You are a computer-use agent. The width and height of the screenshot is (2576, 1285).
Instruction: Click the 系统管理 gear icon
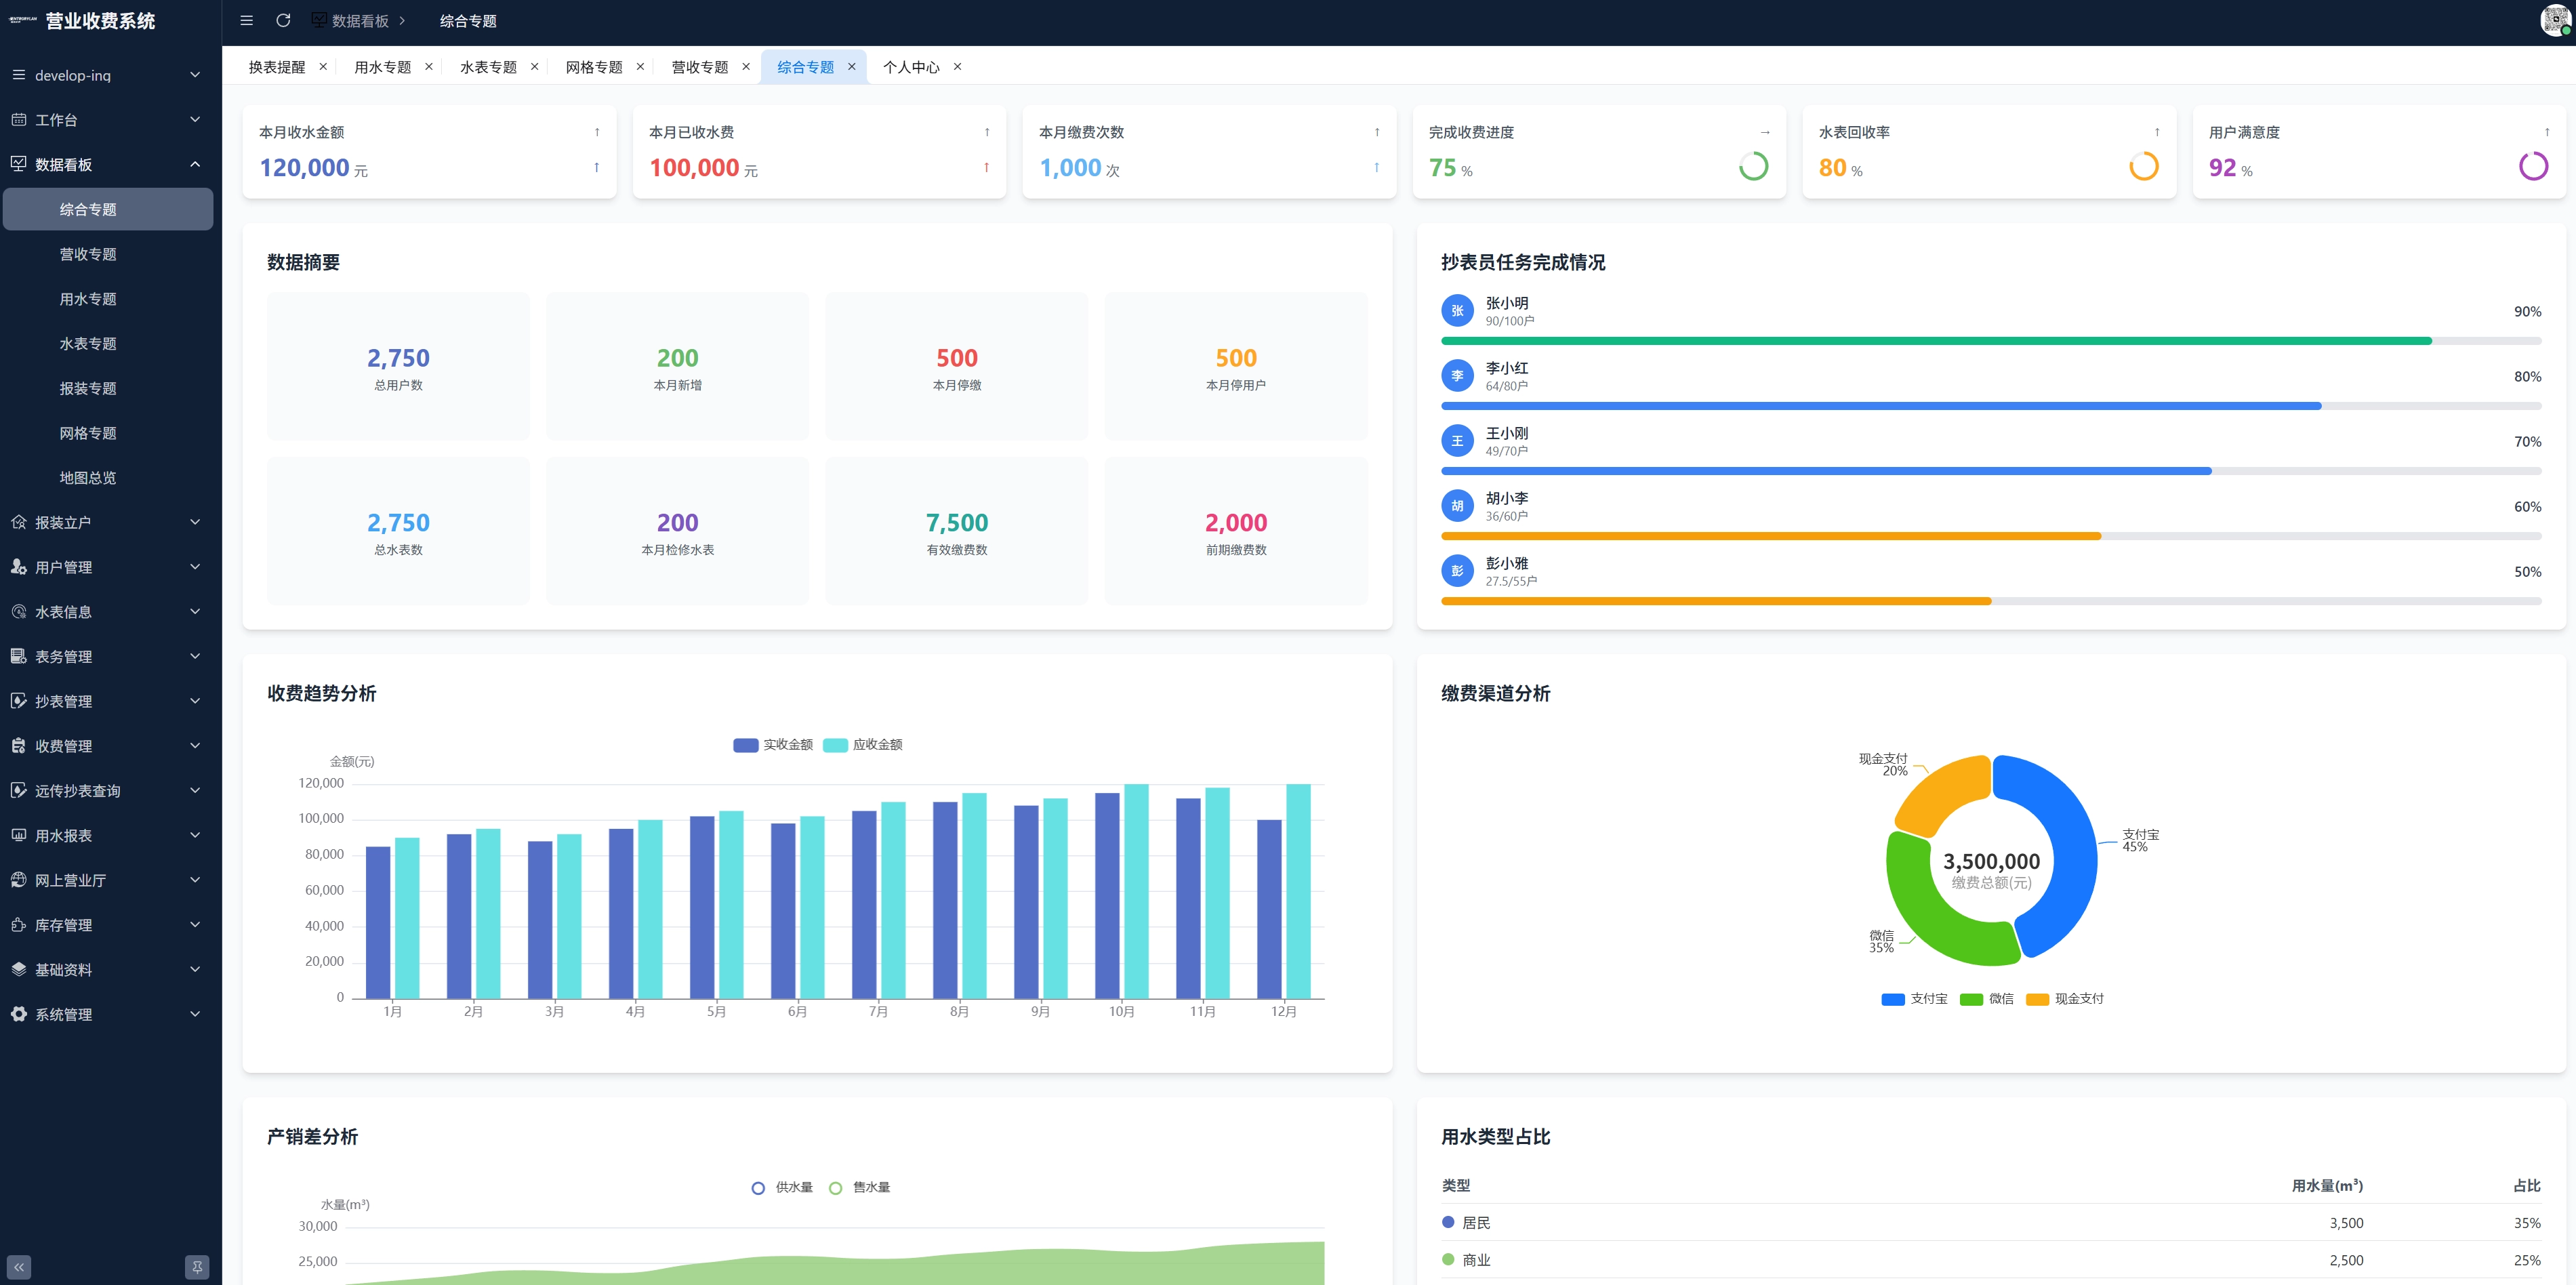pyautogui.click(x=18, y=1014)
